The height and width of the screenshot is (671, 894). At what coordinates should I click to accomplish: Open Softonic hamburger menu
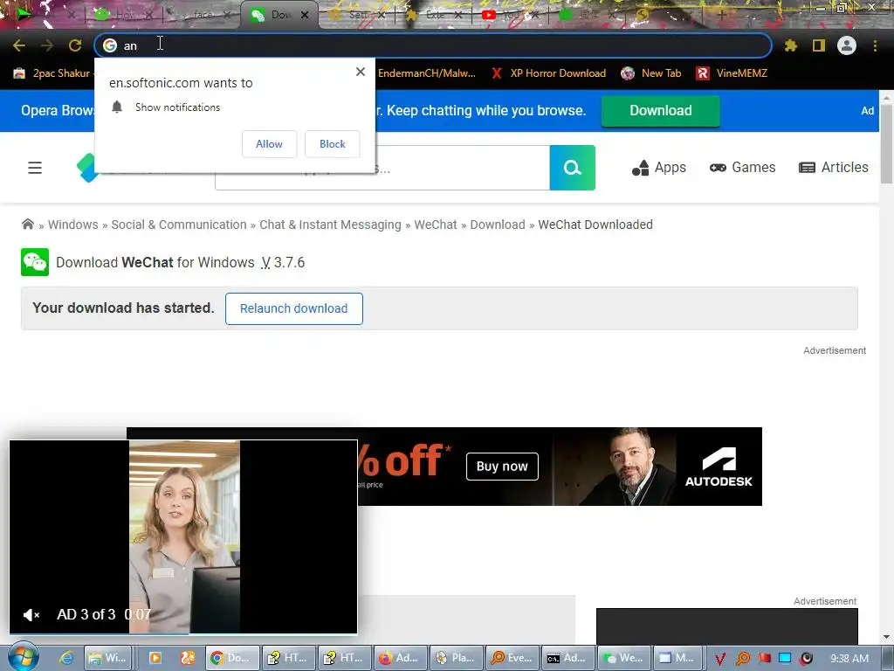[35, 168]
